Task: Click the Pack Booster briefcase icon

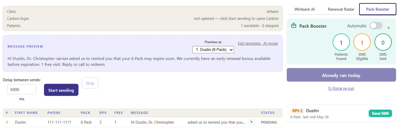Action: click(x=294, y=26)
